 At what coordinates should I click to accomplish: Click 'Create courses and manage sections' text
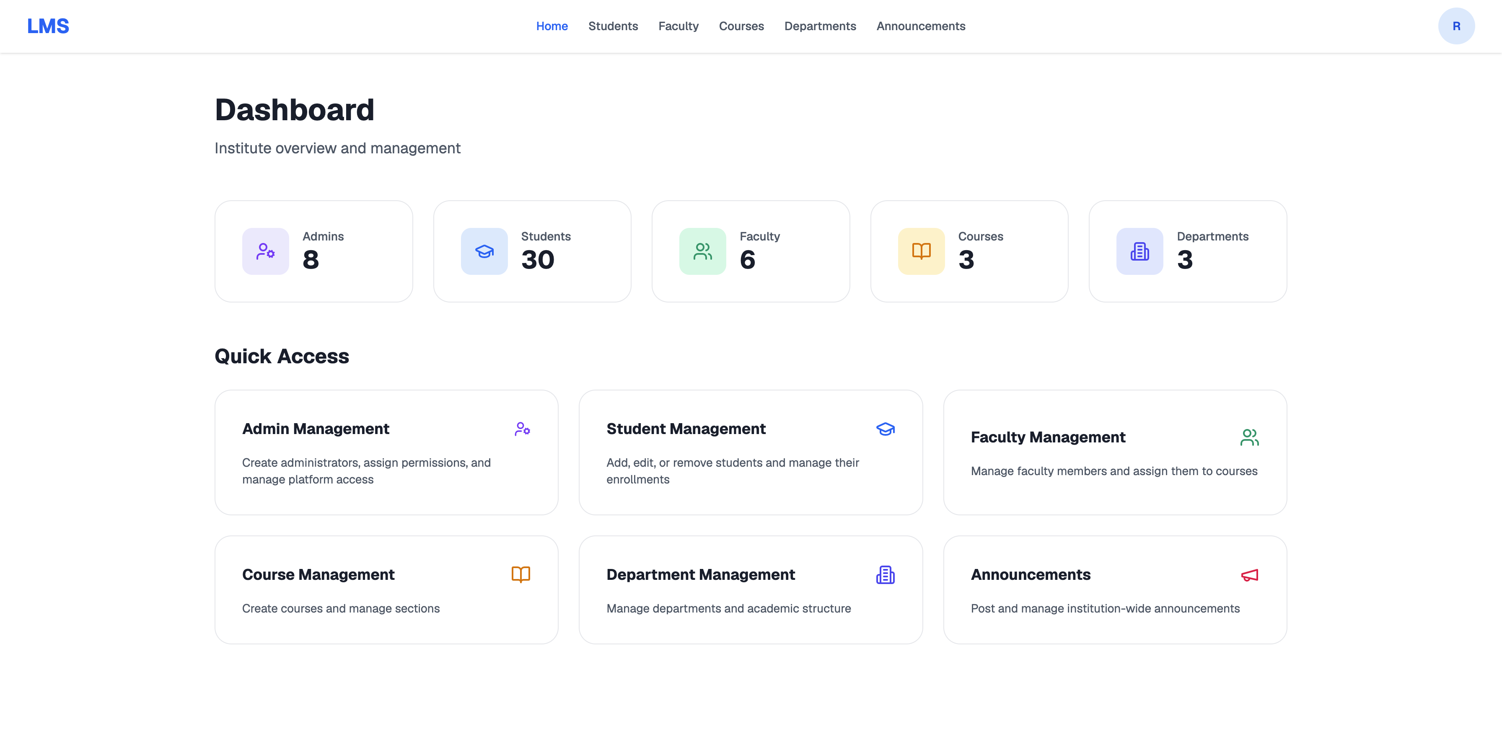tap(341, 608)
